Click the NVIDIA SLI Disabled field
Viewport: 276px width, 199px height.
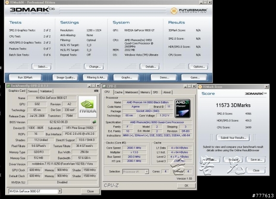(x=62, y=182)
